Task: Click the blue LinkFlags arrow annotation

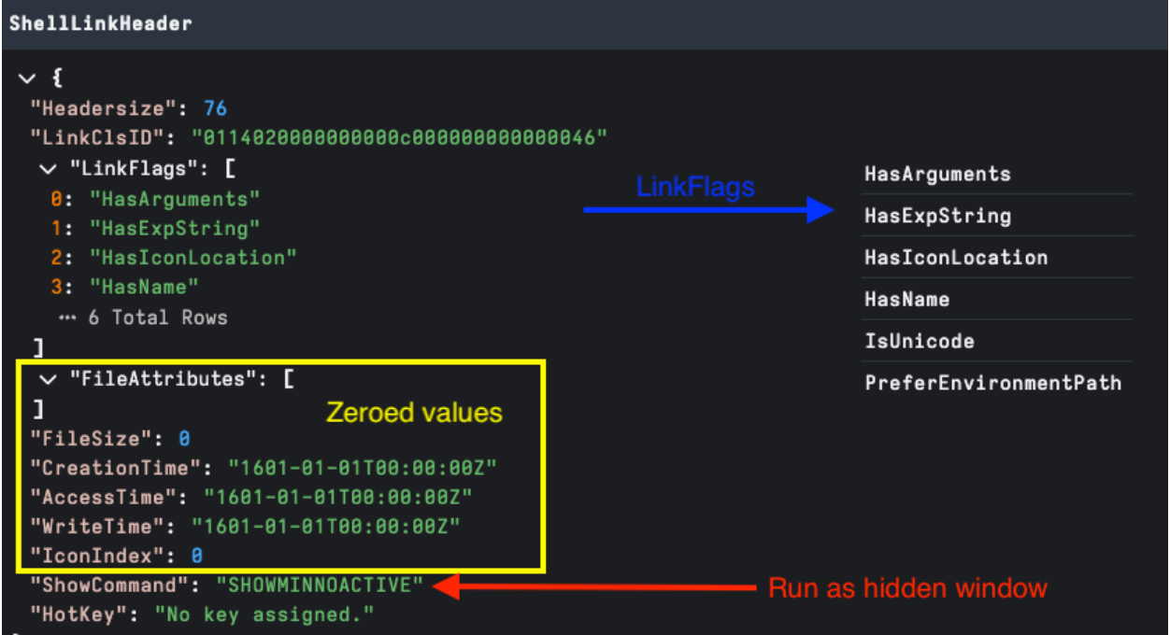Action: 707,209
